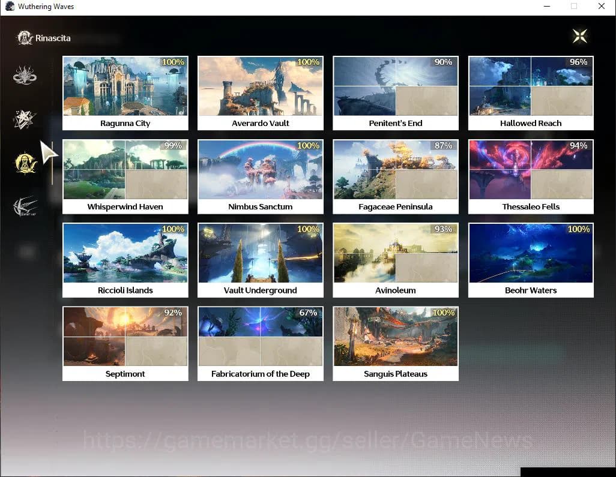Click the Fabricatorium of the Deep 67% badge

click(x=308, y=313)
